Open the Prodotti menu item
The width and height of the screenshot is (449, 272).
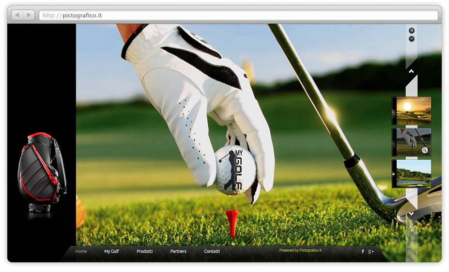tap(145, 251)
